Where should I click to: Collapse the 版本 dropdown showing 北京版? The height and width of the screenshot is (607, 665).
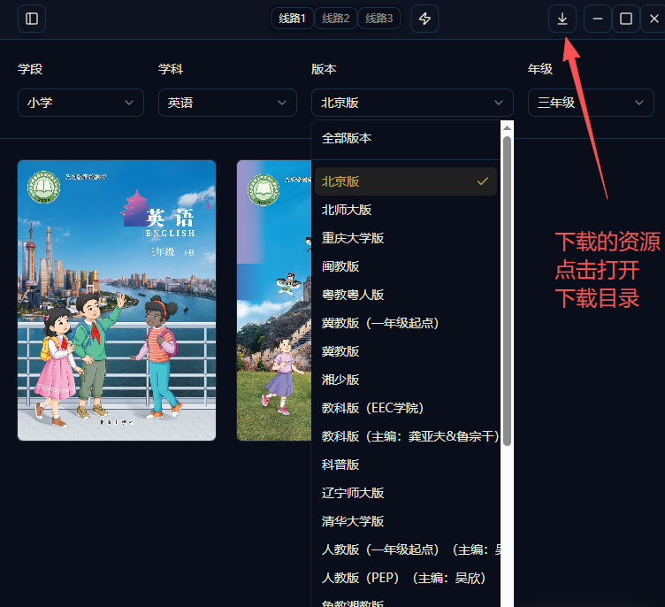[x=412, y=103]
